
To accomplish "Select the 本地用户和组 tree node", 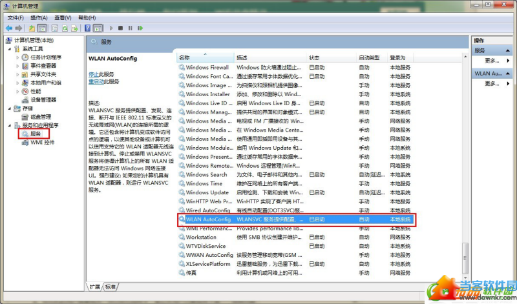I will click(46, 83).
